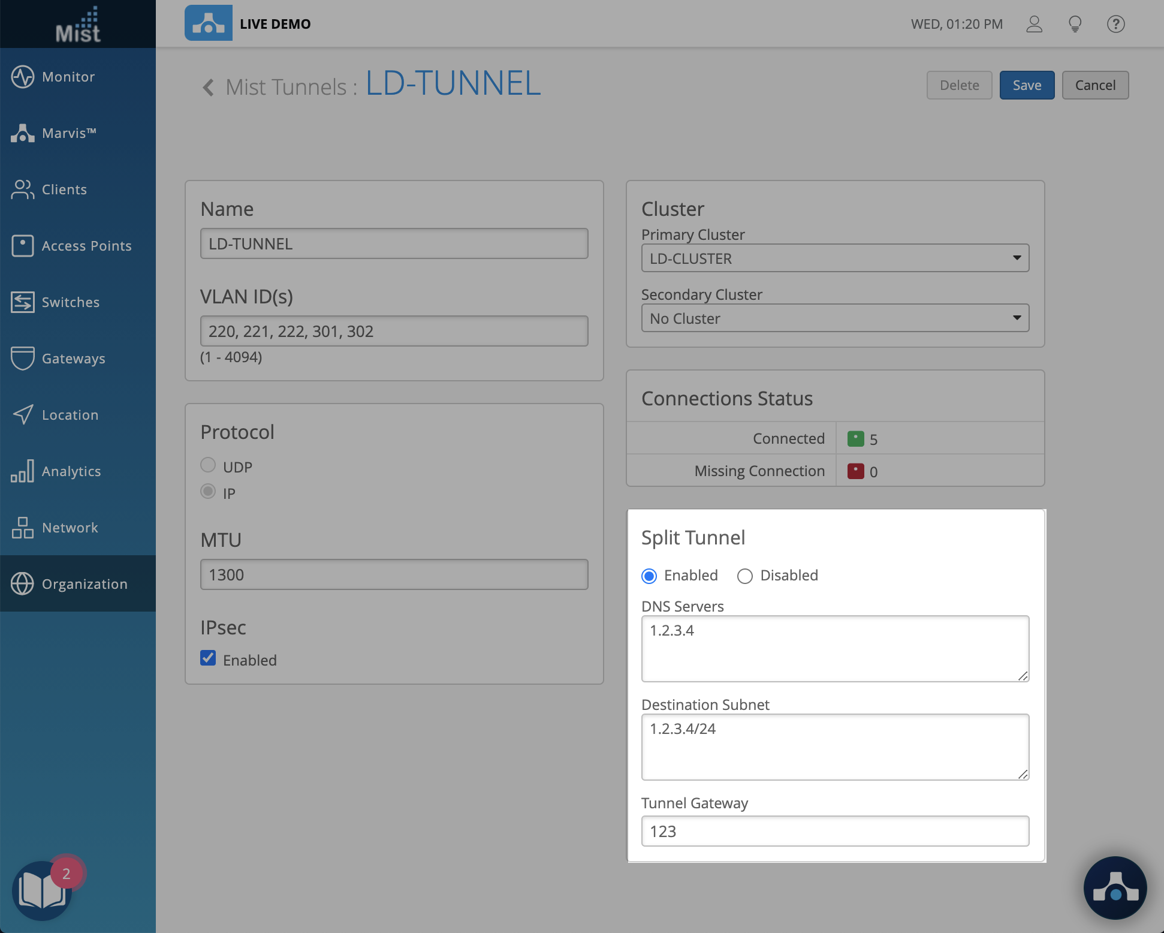Image resolution: width=1164 pixels, height=933 pixels.
Task: Open the Marvis chat assistant bubble
Action: 1115,888
